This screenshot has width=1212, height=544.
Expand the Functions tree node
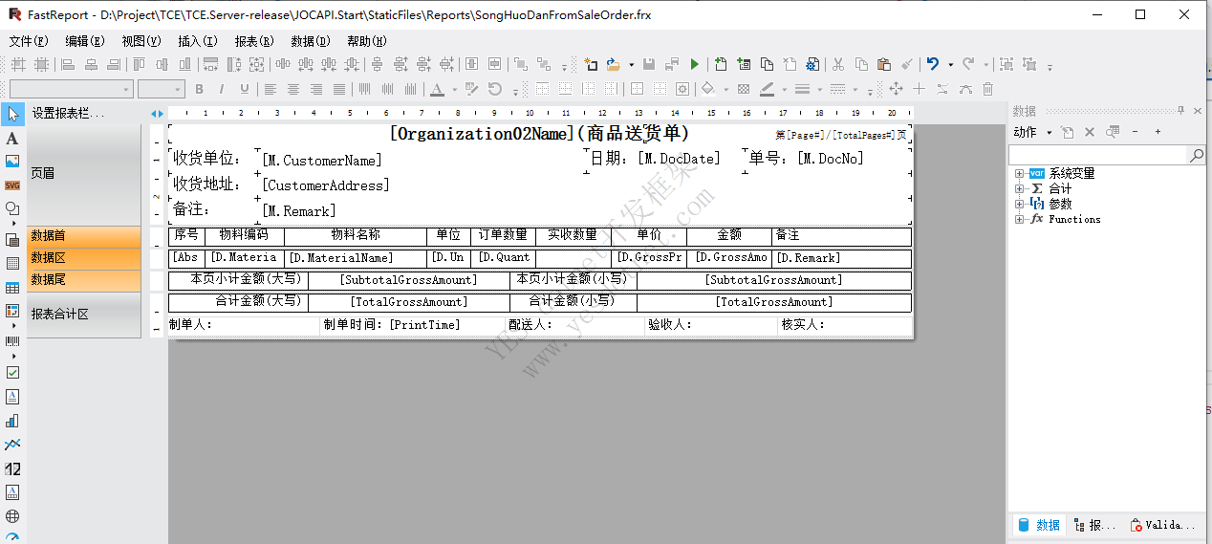click(1020, 219)
